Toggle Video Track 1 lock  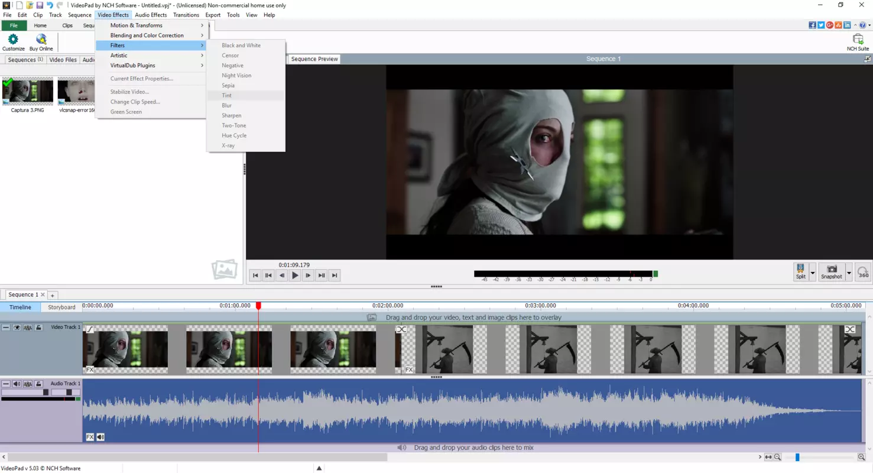pos(38,327)
